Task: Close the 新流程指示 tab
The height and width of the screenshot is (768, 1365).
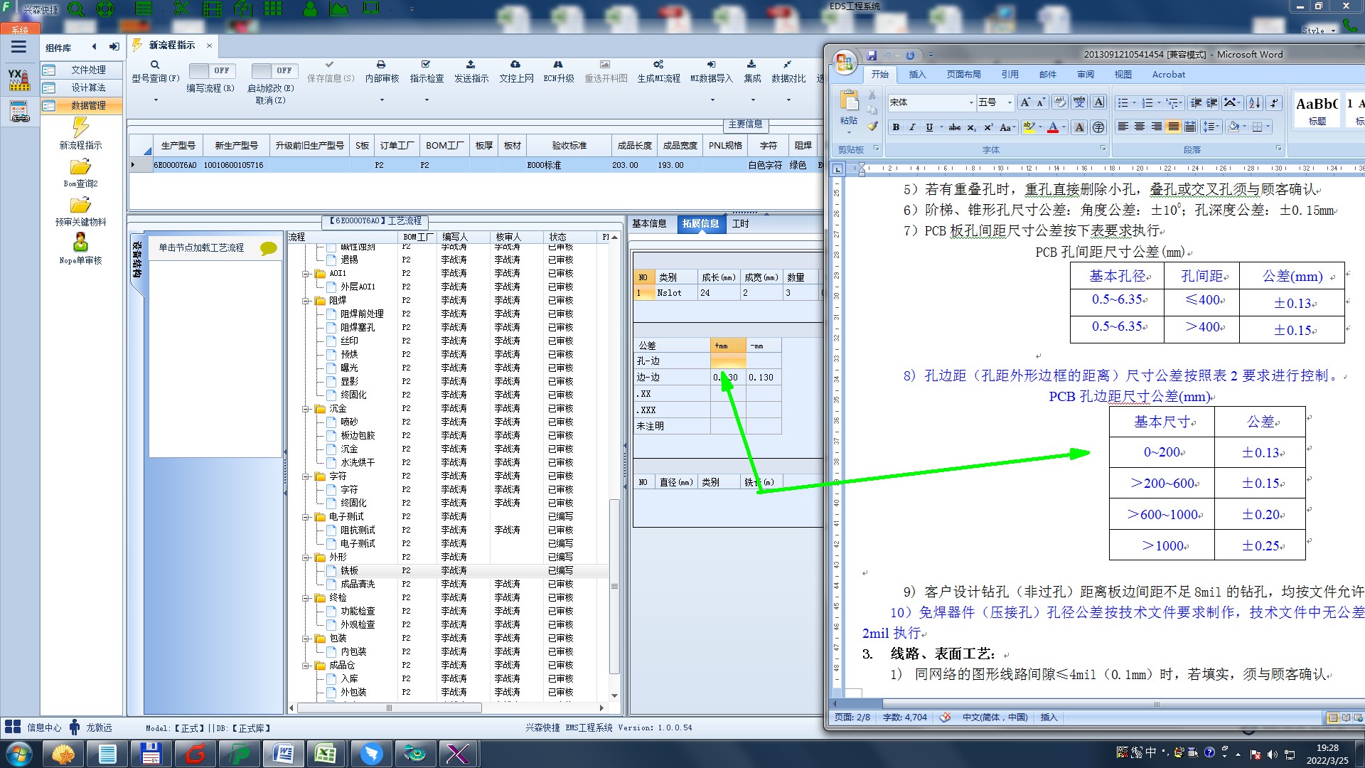Action: click(x=209, y=46)
